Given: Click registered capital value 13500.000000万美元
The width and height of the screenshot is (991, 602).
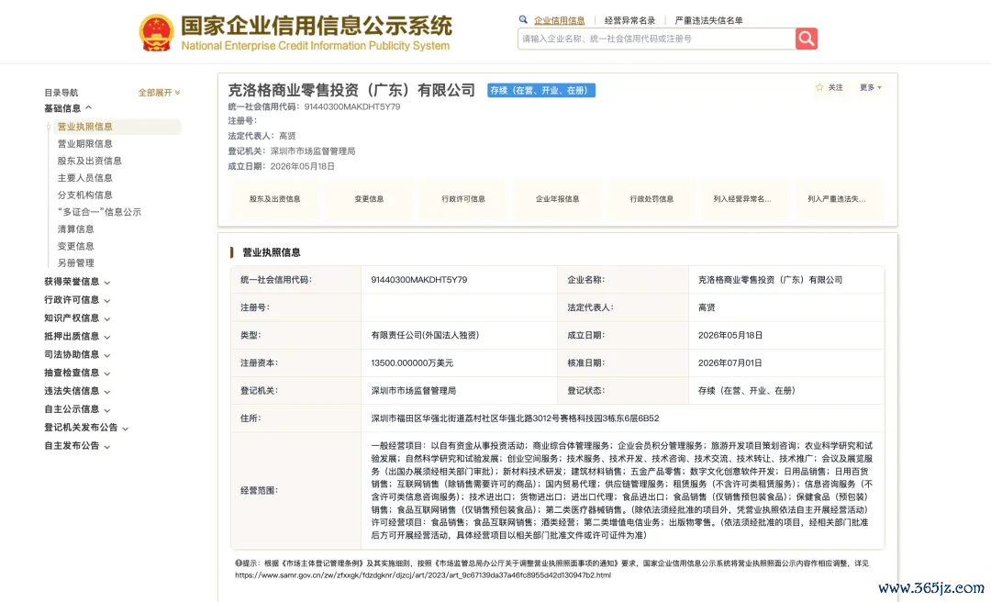Looking at the screenshot, I should pyautogui.click(x=412, y=363).
